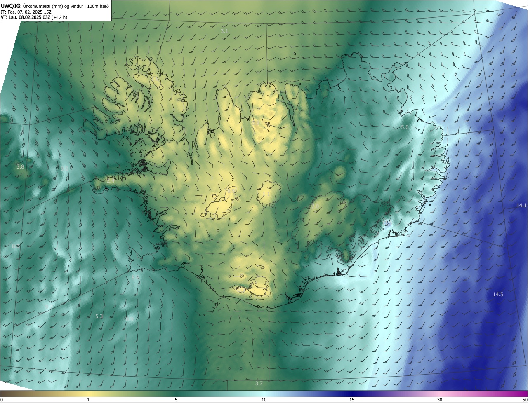Click the 14.5 value label on the map
Viewport: 528px width, 403px height.
[498, 294]
